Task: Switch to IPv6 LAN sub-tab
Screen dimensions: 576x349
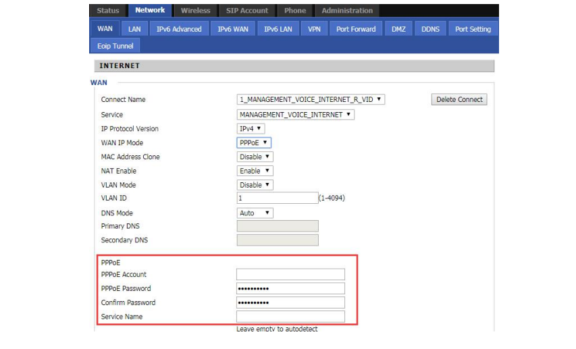Action: pyautogui.click(x=278, y=29)
